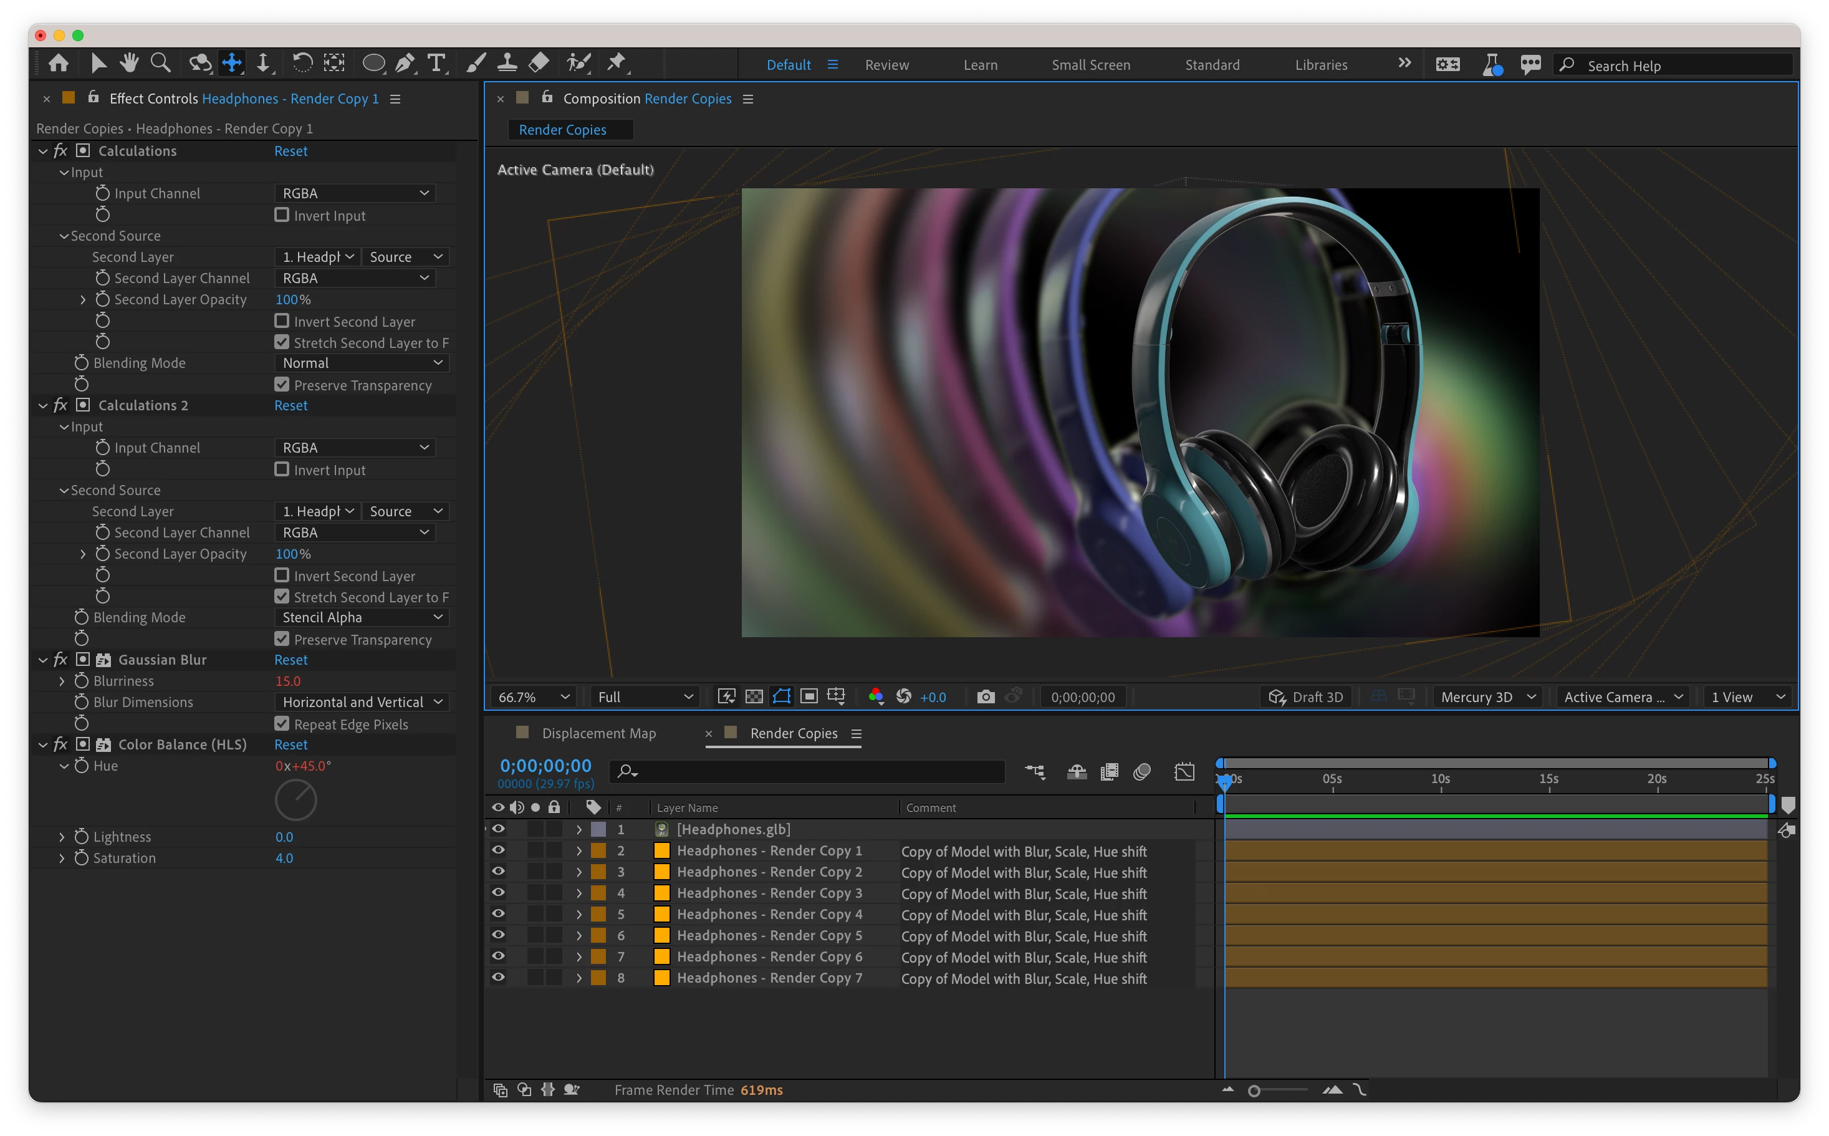Switch to the Displacement Map timeline tab
1829x1136 pixels.
(598, 733)
